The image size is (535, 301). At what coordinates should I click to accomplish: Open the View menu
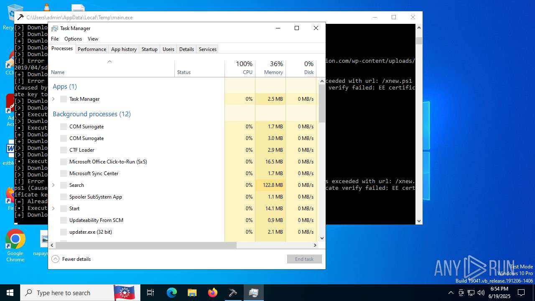(93, 39)
